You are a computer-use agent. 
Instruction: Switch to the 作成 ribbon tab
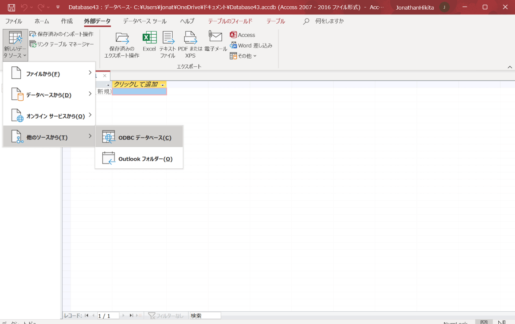(x=67, y=21)
